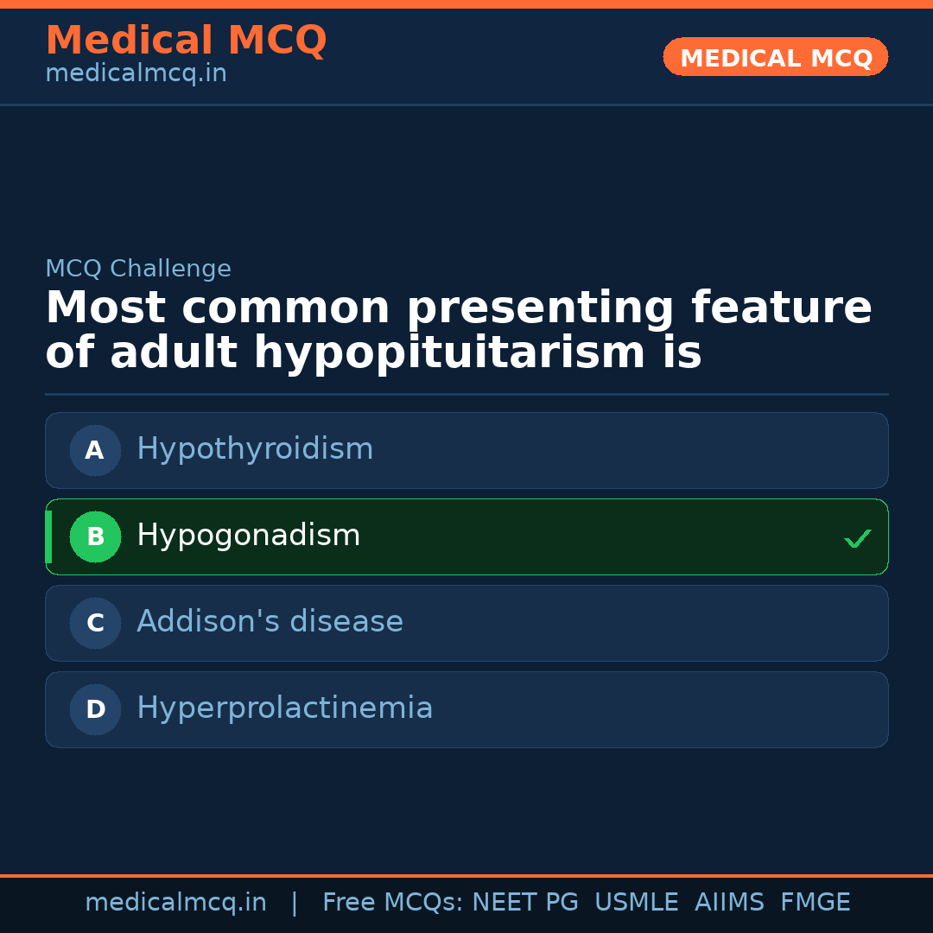Click the letter A circle badge

tap(95, 450)
